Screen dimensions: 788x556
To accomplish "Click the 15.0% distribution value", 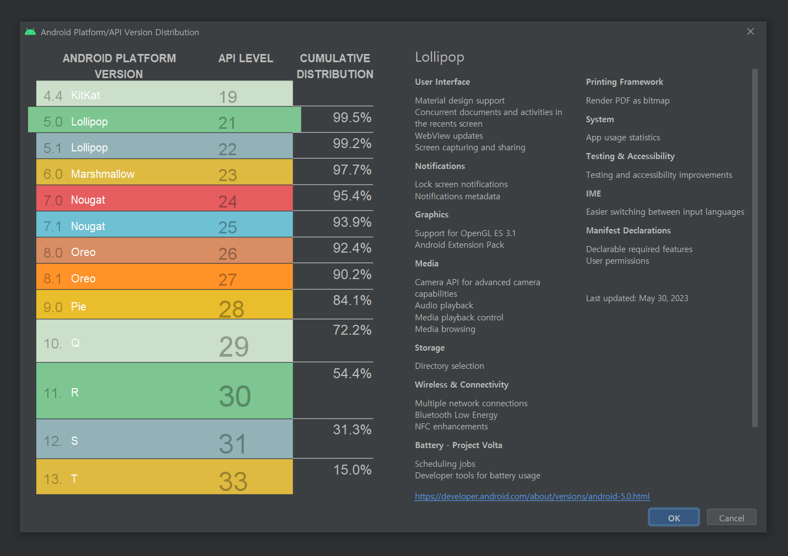I will (352, 470).
